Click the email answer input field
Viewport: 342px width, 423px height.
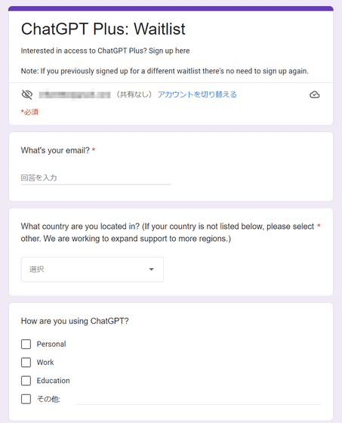point(96,178)
